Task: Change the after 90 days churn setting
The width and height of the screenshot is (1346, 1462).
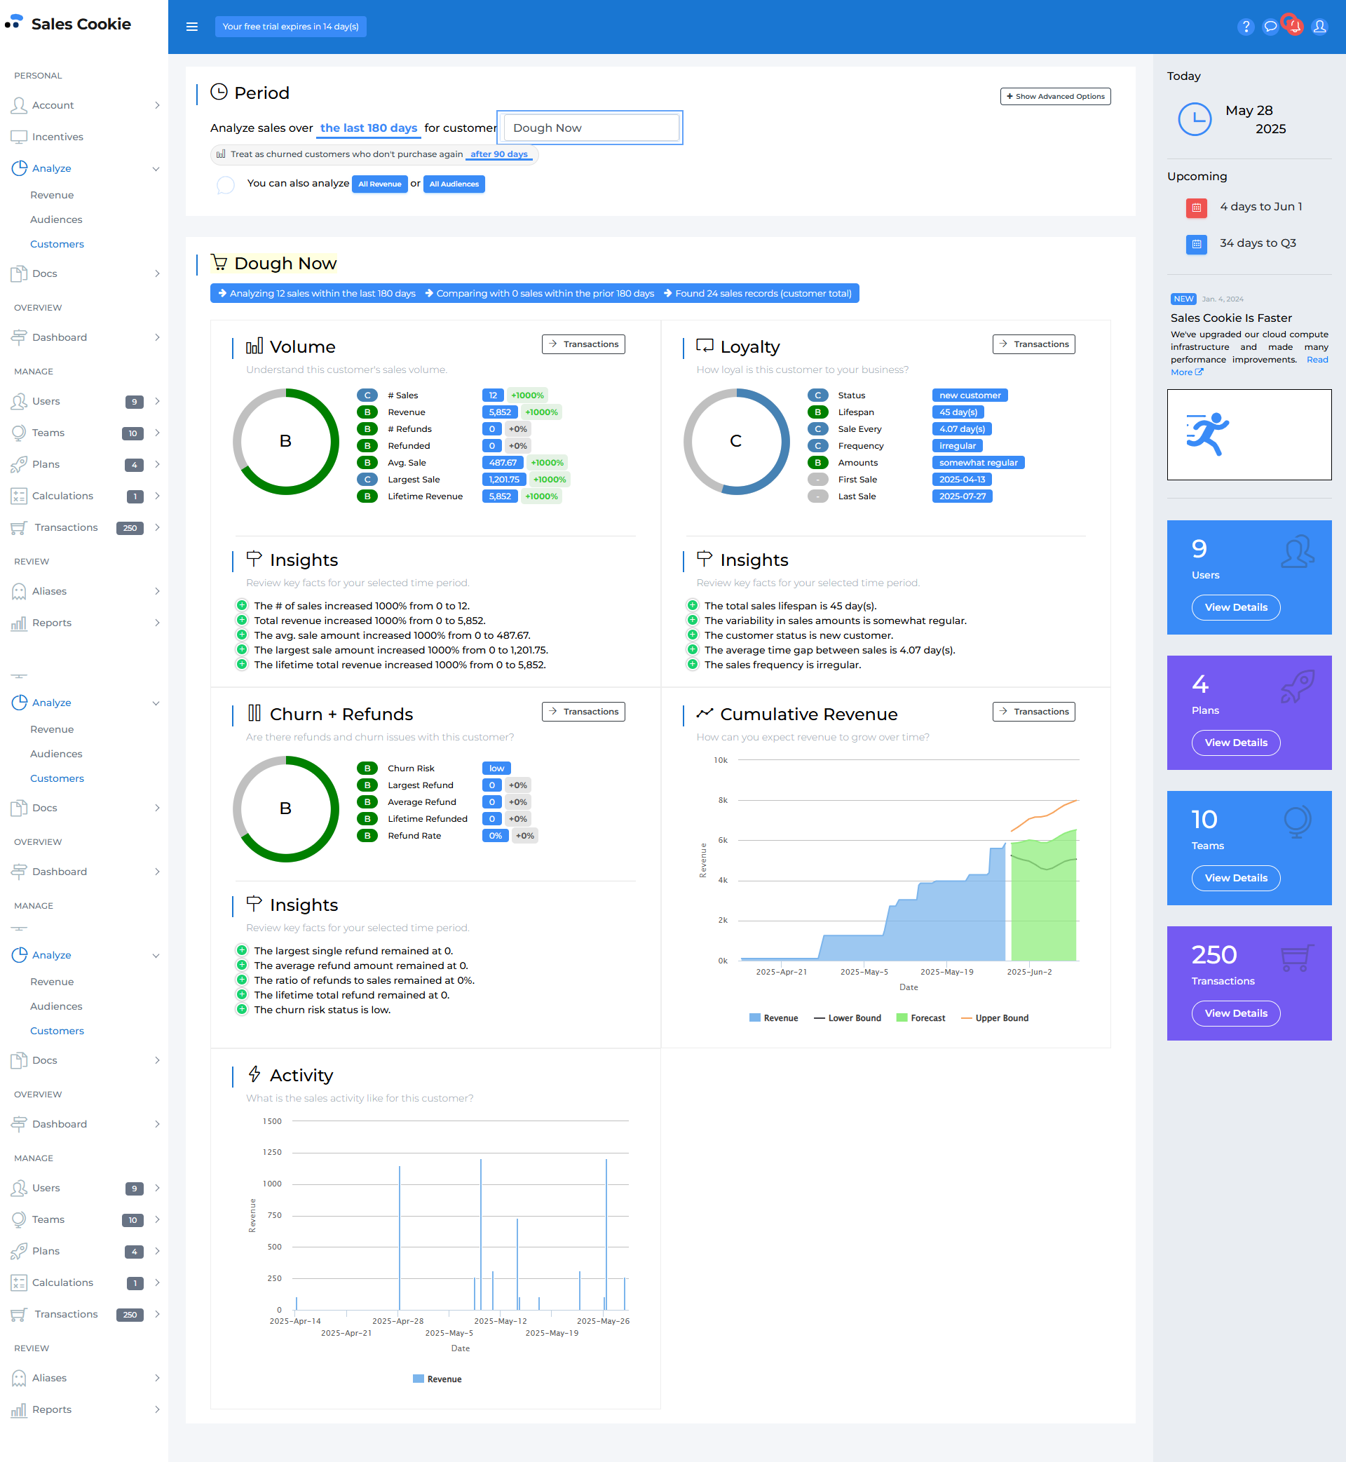Action: [499, 154]
